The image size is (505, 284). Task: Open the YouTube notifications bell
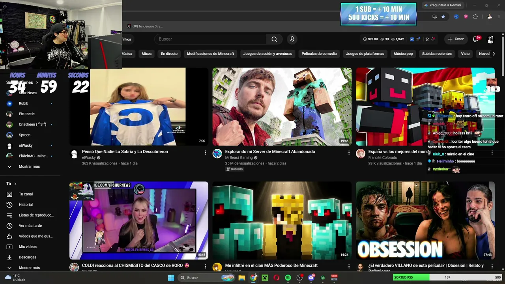(475, 39)
